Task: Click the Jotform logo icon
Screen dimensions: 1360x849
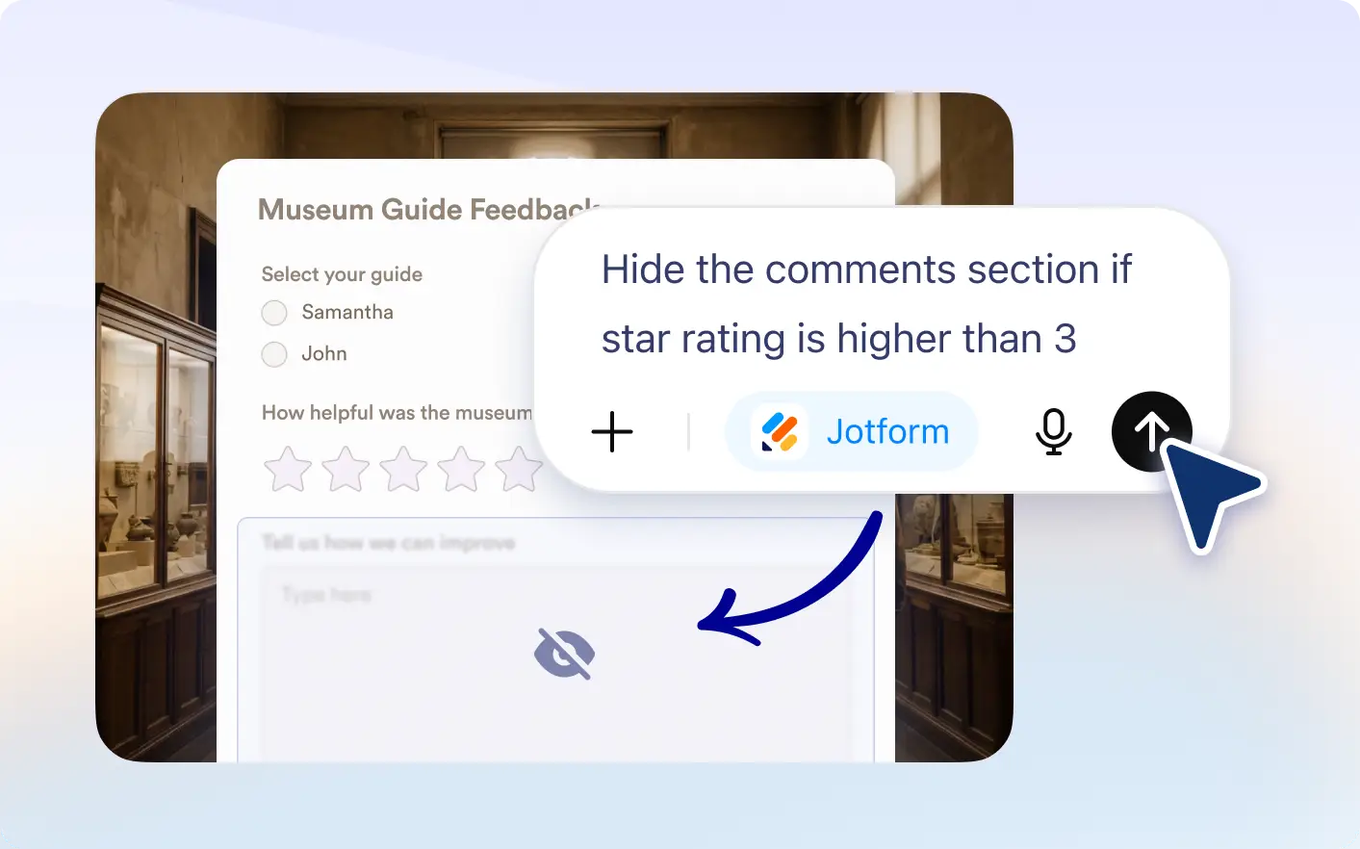Action: [780, 431]
